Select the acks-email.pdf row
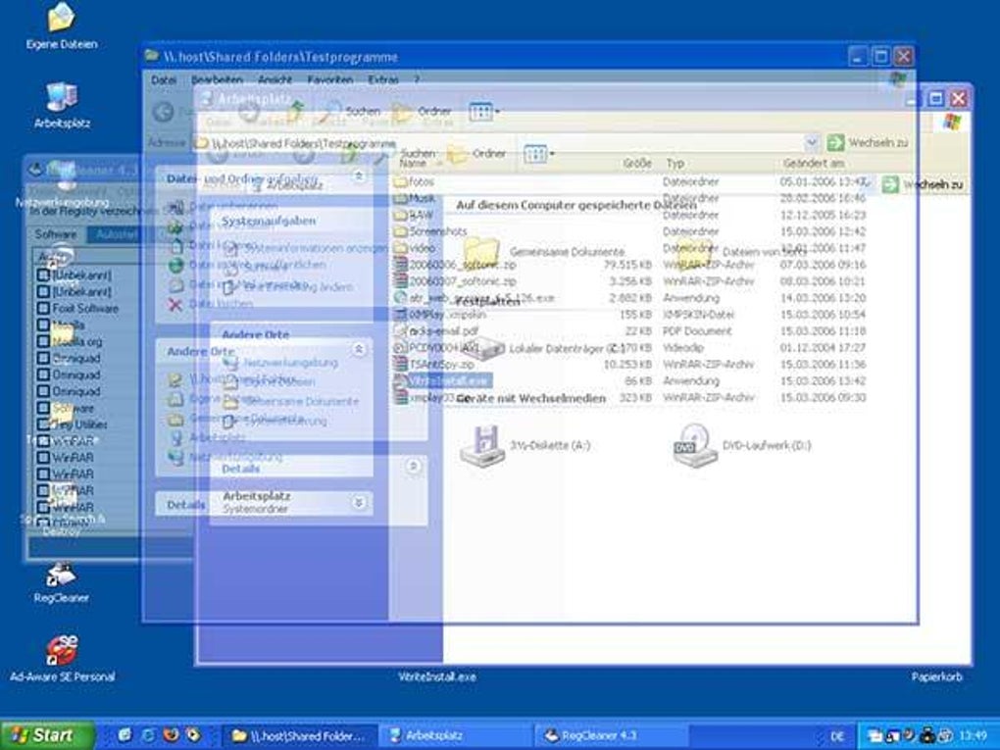1000x750 pixels. pos(436,331)
